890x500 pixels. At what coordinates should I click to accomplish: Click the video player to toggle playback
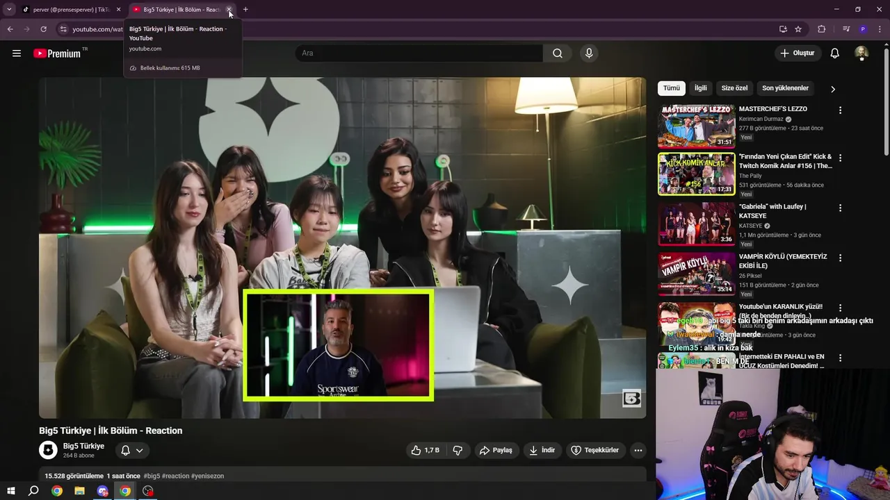(x=342, y=248)
